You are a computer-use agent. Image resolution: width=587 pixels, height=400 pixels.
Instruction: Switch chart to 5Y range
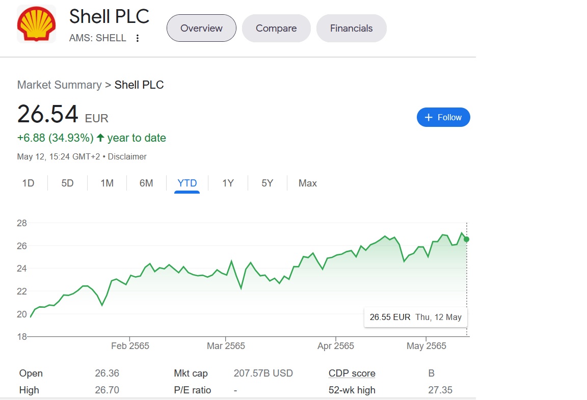pyautogui.click(x=268, y=183)
